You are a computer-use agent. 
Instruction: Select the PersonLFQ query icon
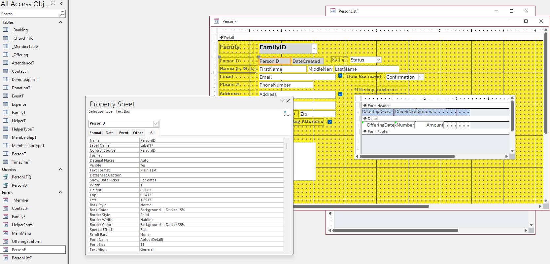(x=6, y=177)
